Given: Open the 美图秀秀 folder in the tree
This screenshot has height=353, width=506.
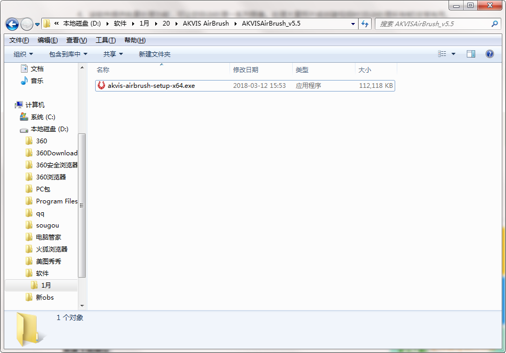Looking at the screenshot, I should pos(43,261).
